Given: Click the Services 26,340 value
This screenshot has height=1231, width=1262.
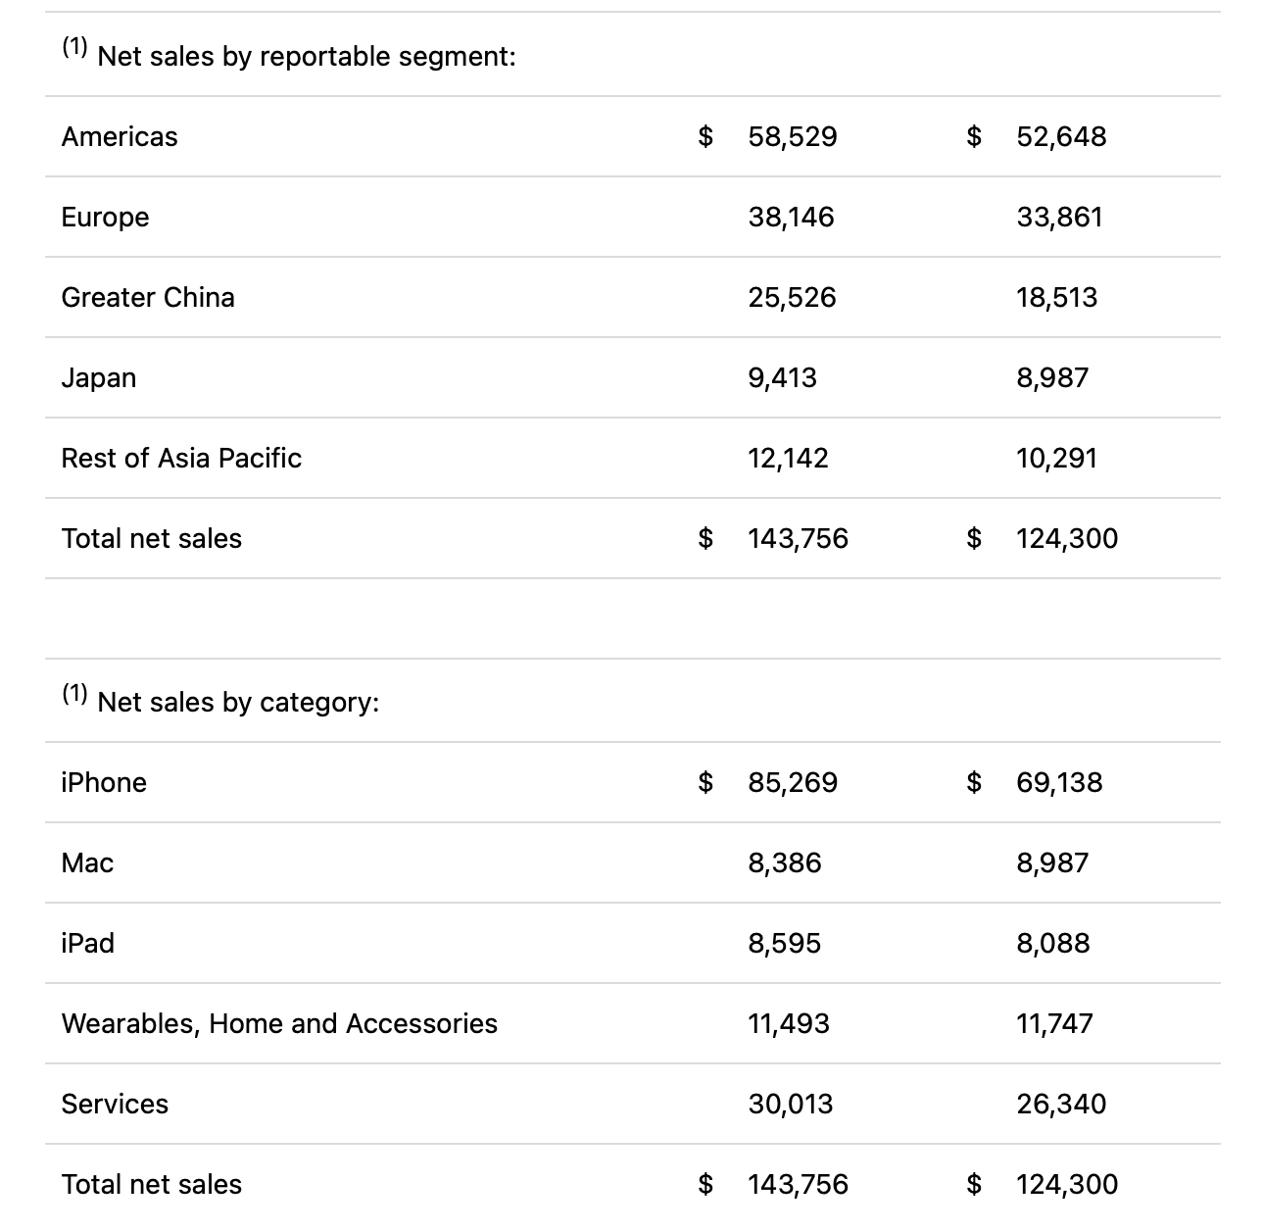Looking at the screenshot, I should (x=1061, y=1104).
